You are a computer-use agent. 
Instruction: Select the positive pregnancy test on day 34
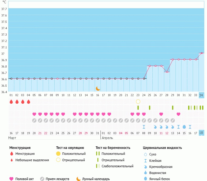click(x=202, y=108)
